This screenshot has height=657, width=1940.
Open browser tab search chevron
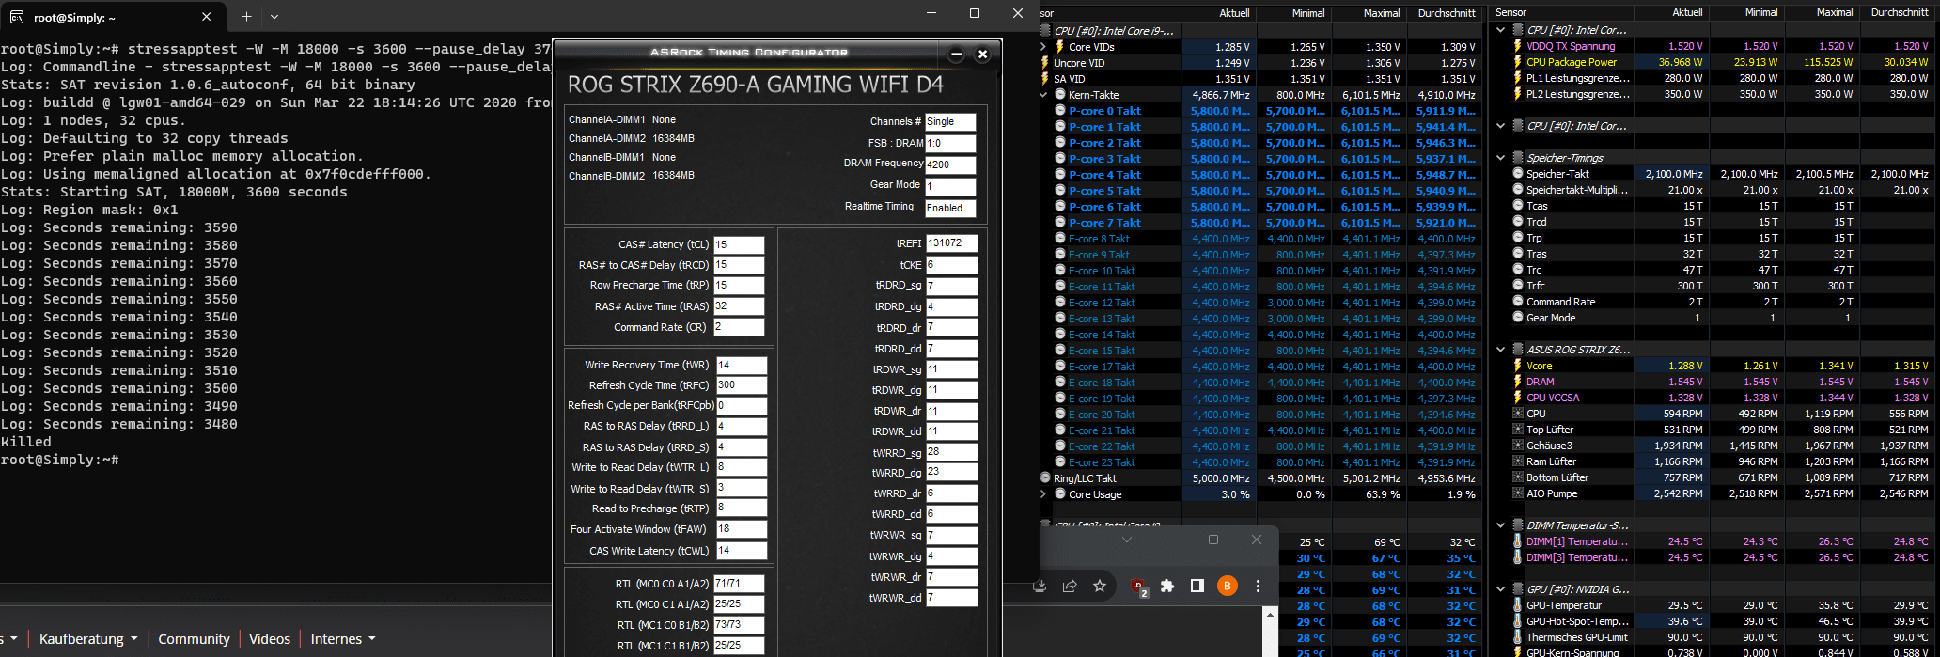click(x=1127, y=540)
